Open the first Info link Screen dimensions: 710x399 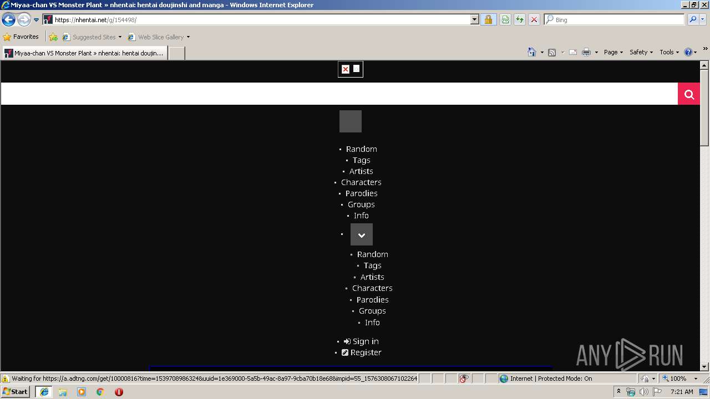point(361,216)
